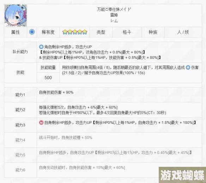Click the blue element icon before 伤害
Screen dimensions: 206x183
click(x=188, y=67)
